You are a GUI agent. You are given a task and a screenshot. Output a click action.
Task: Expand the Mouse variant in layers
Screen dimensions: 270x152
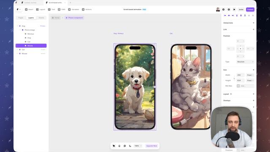click(17, 54)
